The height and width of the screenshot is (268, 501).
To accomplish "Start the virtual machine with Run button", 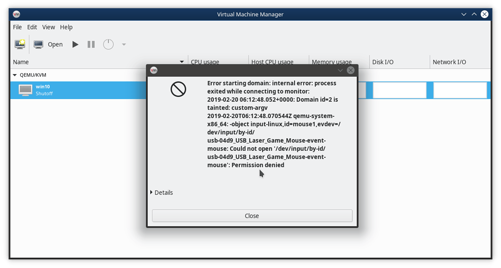I will click(x=75, y=44).
